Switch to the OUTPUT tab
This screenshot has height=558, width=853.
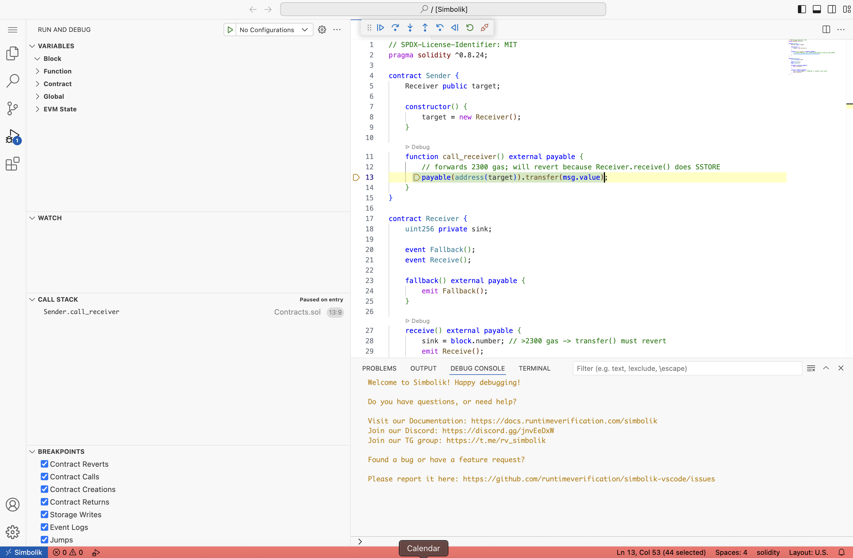423,369
